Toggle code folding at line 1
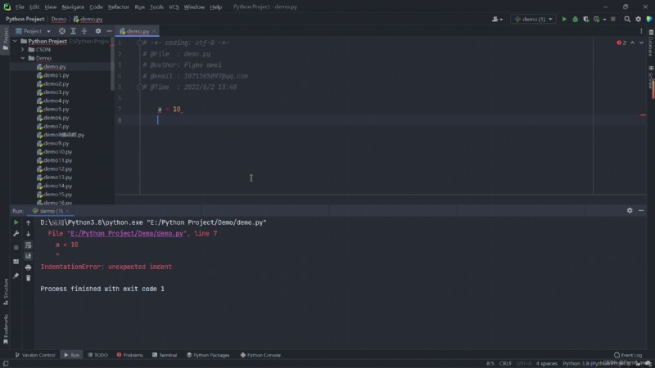Screen dimensions: 655x368 (139, 43)
